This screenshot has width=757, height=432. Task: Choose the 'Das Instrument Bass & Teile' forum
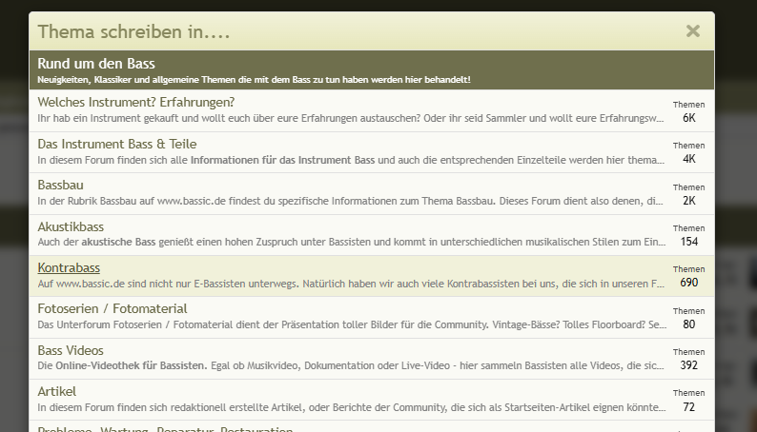click(x=116, y=144)
